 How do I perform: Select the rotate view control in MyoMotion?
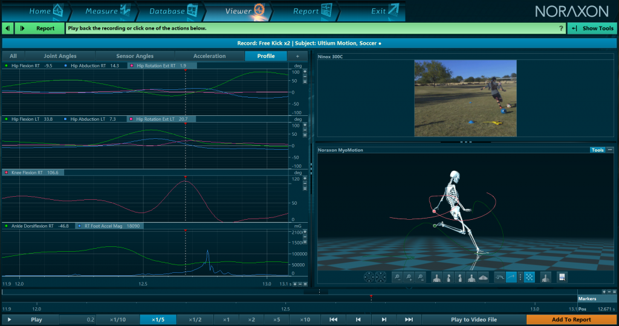tap(369, 277)
